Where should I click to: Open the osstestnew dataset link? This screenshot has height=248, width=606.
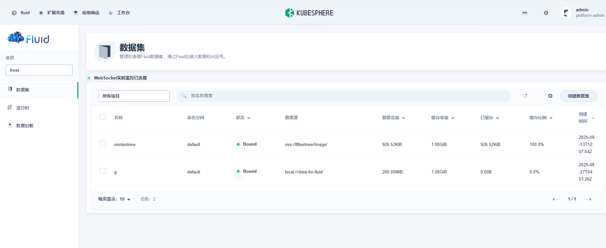[124, 144]
